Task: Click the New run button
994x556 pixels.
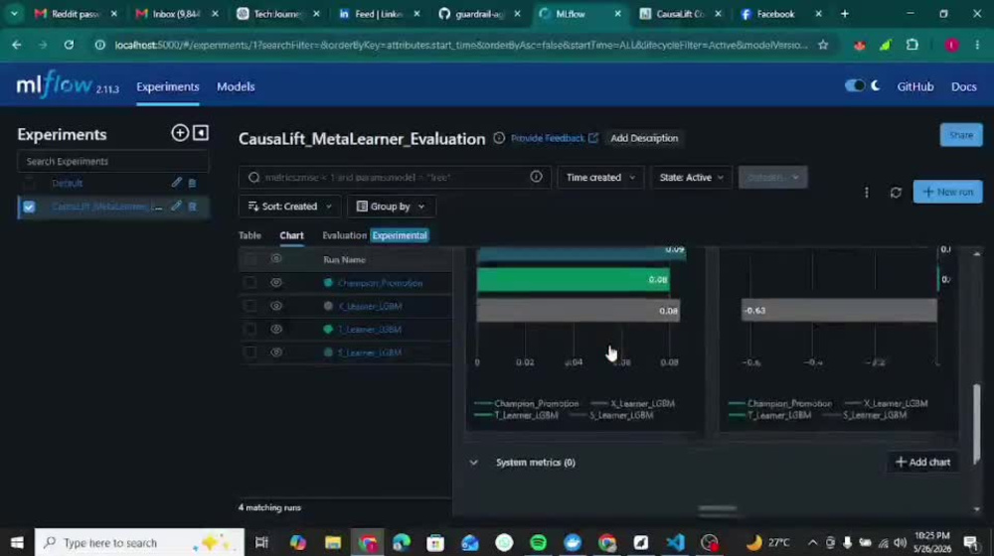Action: 947,192
